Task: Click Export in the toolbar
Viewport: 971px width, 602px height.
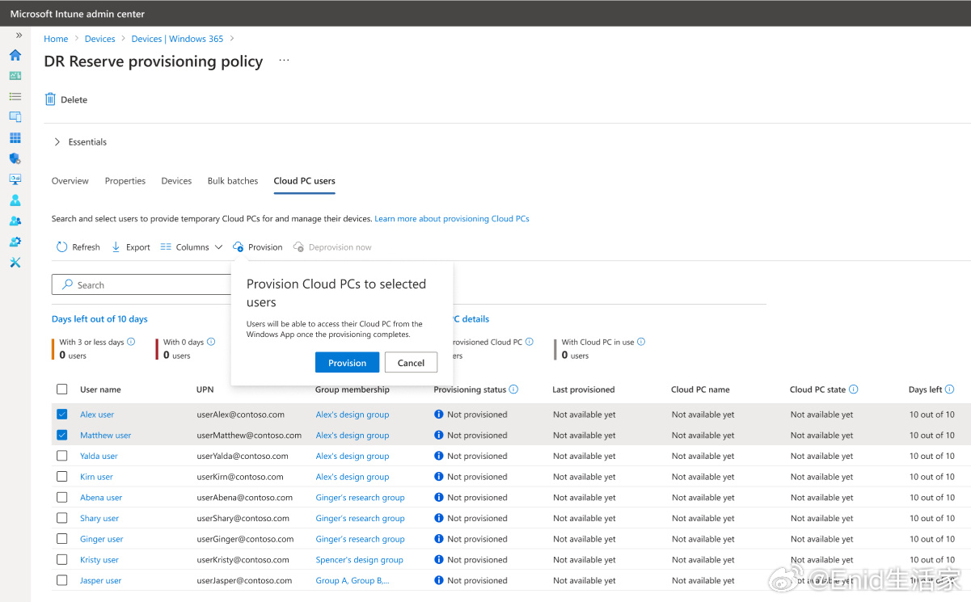Action: point(131,247)
